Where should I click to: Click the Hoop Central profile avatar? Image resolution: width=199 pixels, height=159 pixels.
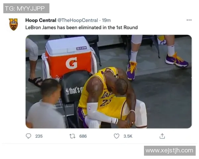13,25
